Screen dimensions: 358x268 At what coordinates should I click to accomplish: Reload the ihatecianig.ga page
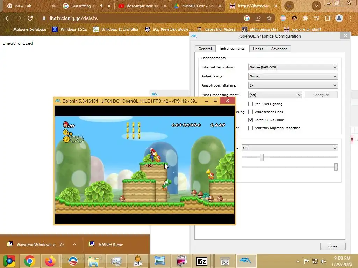30,18
